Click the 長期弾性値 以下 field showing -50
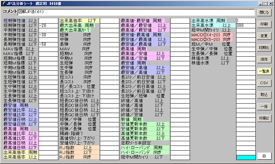275x164 pixels. click(48, 44)
